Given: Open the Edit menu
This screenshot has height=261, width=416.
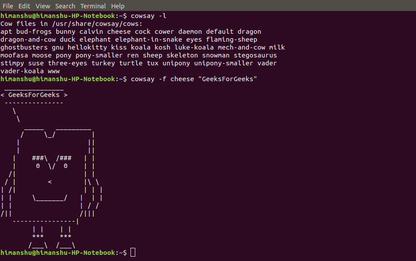Looking at the screenshot, I should coord(24,6).
